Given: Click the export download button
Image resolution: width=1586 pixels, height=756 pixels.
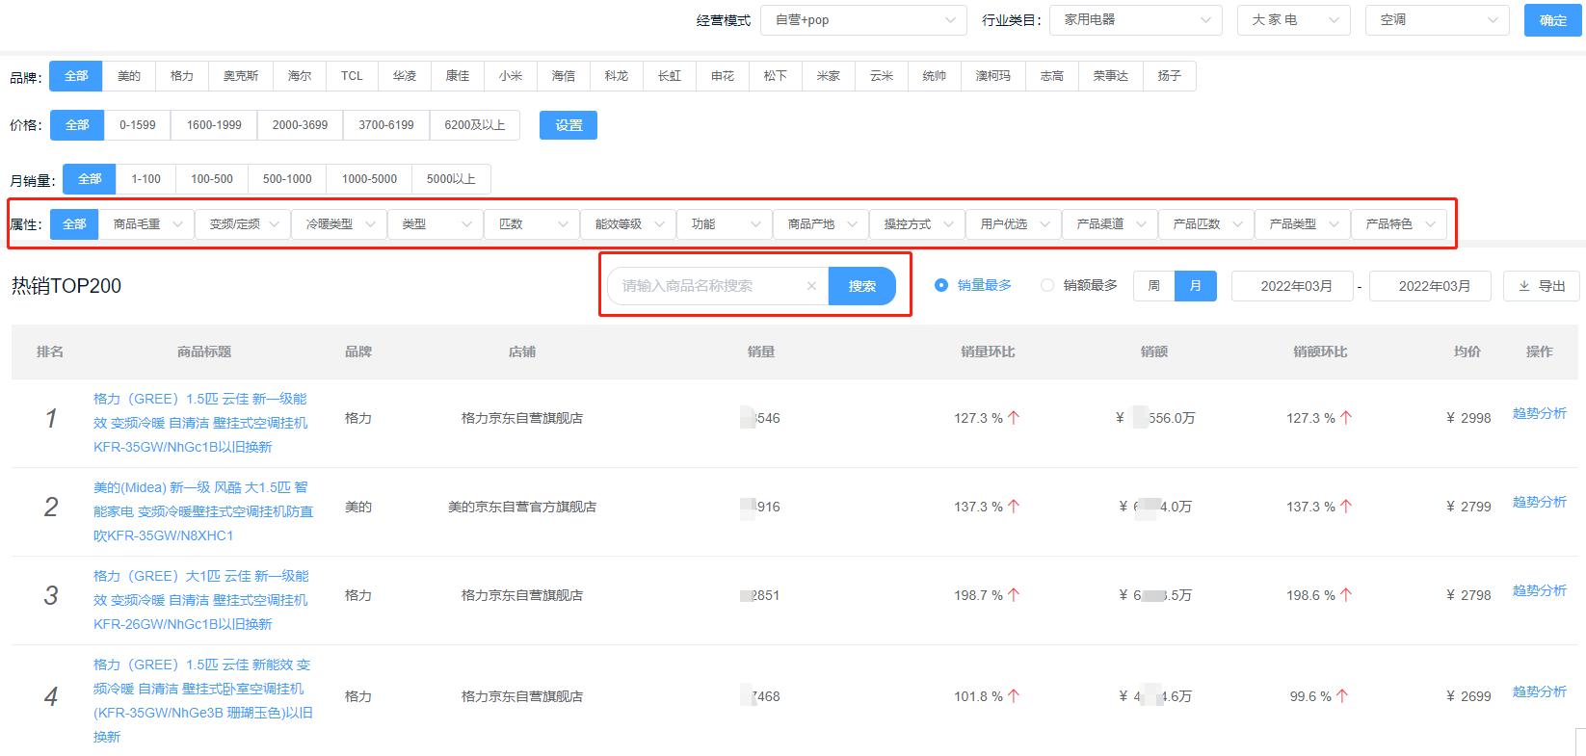Looking at the screenshot, I should (x=1541, y=286).
